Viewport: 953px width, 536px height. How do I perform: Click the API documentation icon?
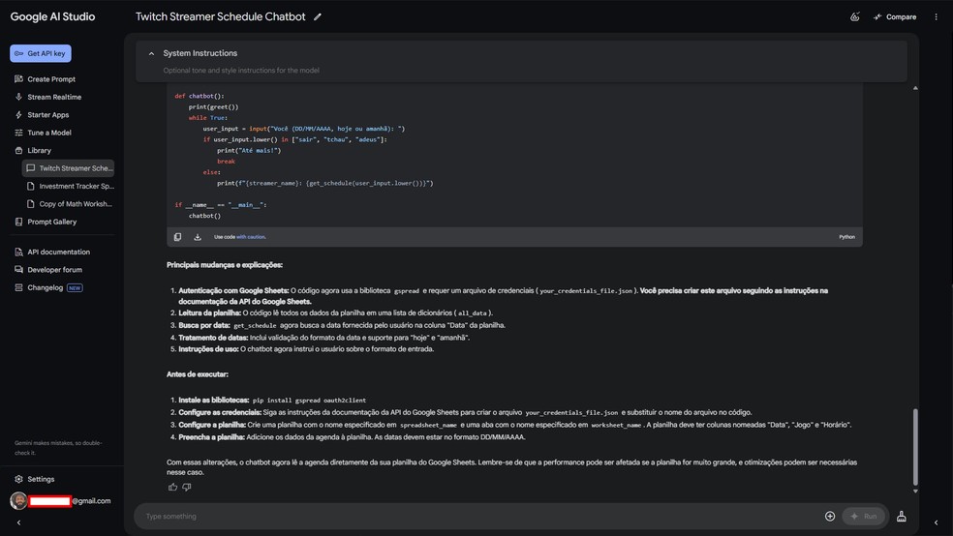coord(18,252)
